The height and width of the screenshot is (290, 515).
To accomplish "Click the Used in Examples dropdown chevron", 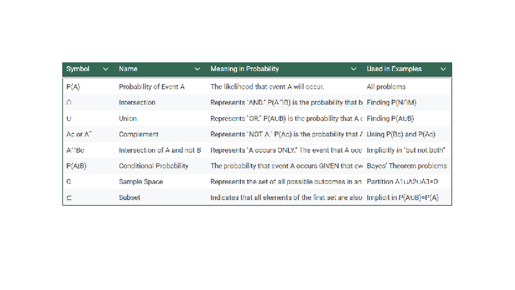I will pos(443,69).
